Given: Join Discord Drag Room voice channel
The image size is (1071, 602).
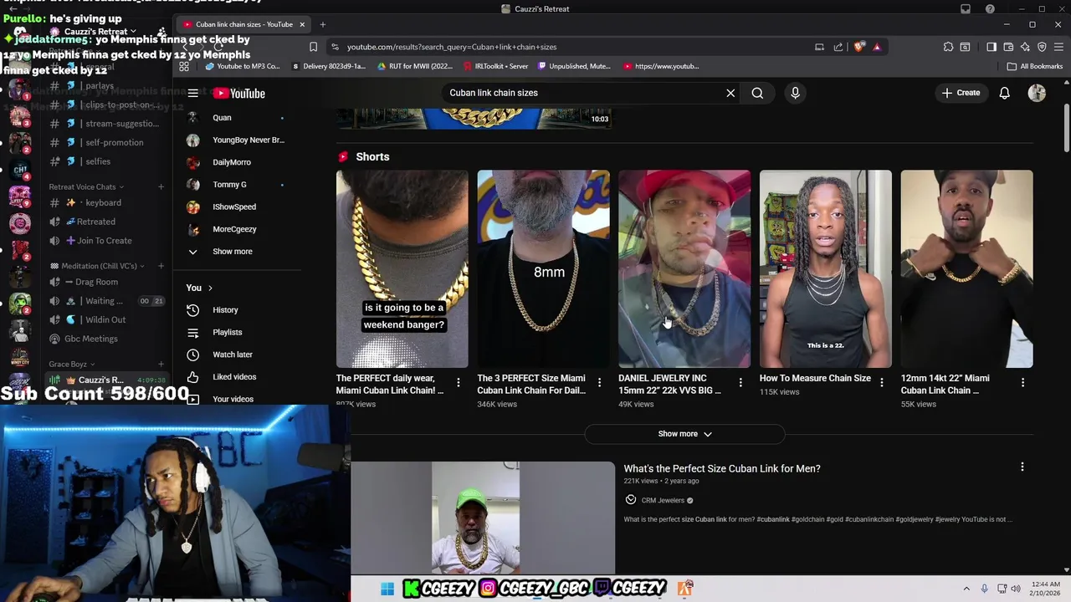Looking at the screenshot, I should pyautogui.click(x=96, y=283).
